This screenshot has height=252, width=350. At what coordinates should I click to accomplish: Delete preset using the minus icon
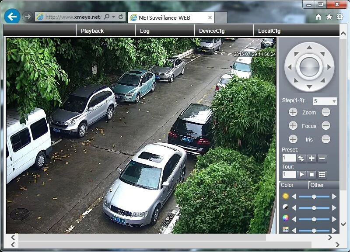point(322,158)
